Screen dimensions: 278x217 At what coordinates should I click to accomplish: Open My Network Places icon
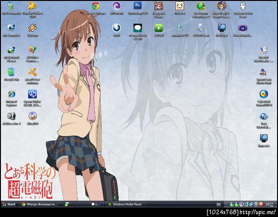[11, 54]
